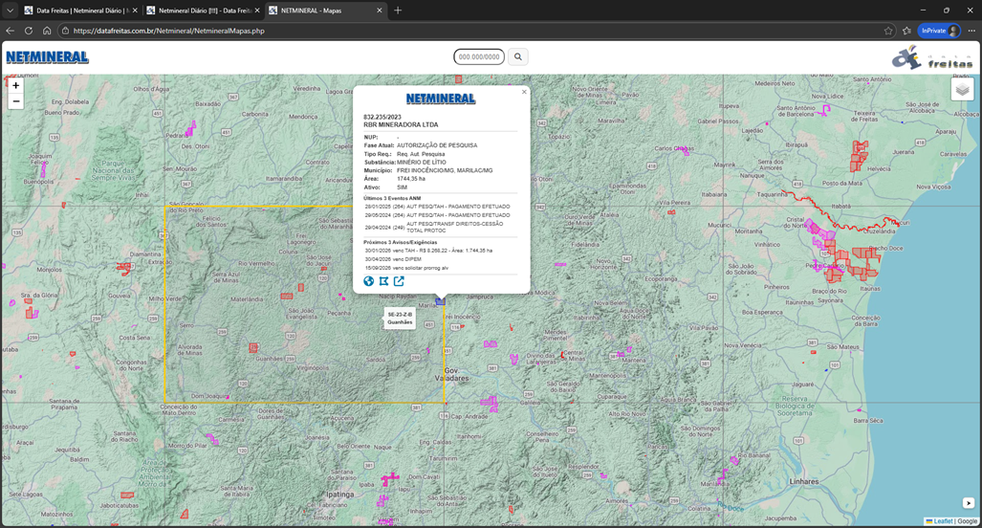Open browser settings and more menu
This screenshot has height=528, width=982.
click(x=971, y=31)
